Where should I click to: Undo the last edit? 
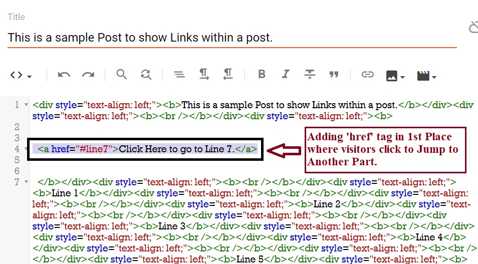coord(64,75)
